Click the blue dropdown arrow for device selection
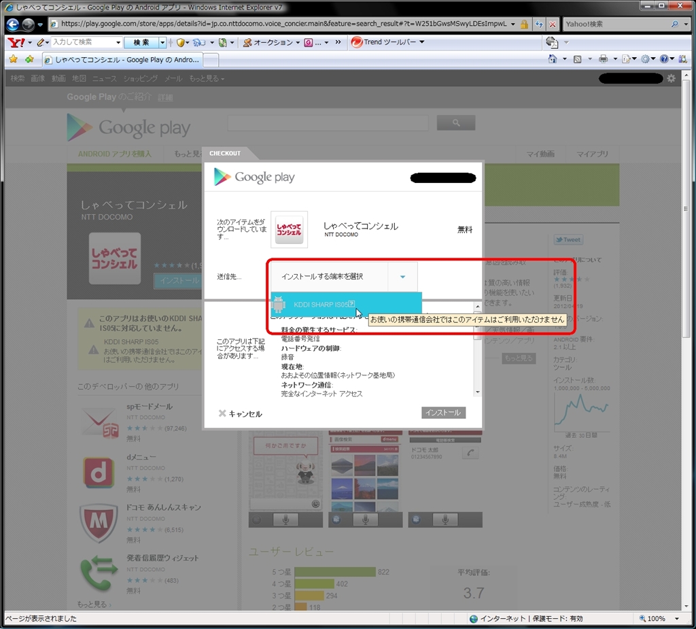Screen dimensions: 696x629 coord(402,276)
